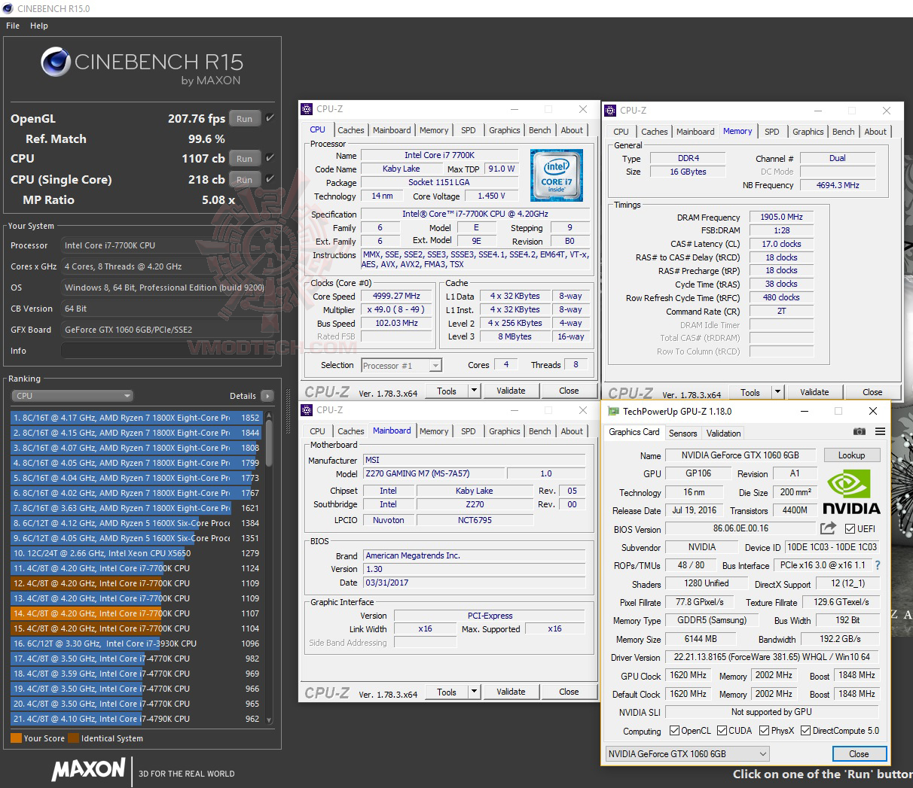Click the GPU-Z Driver Version field
Screen dimensions: 913x788
[771, 657]
